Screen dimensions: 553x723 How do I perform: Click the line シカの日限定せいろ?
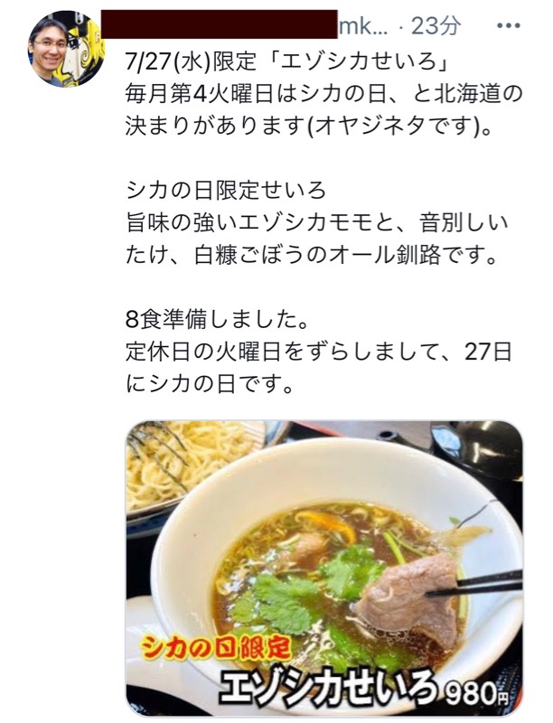tap(226, 191)
